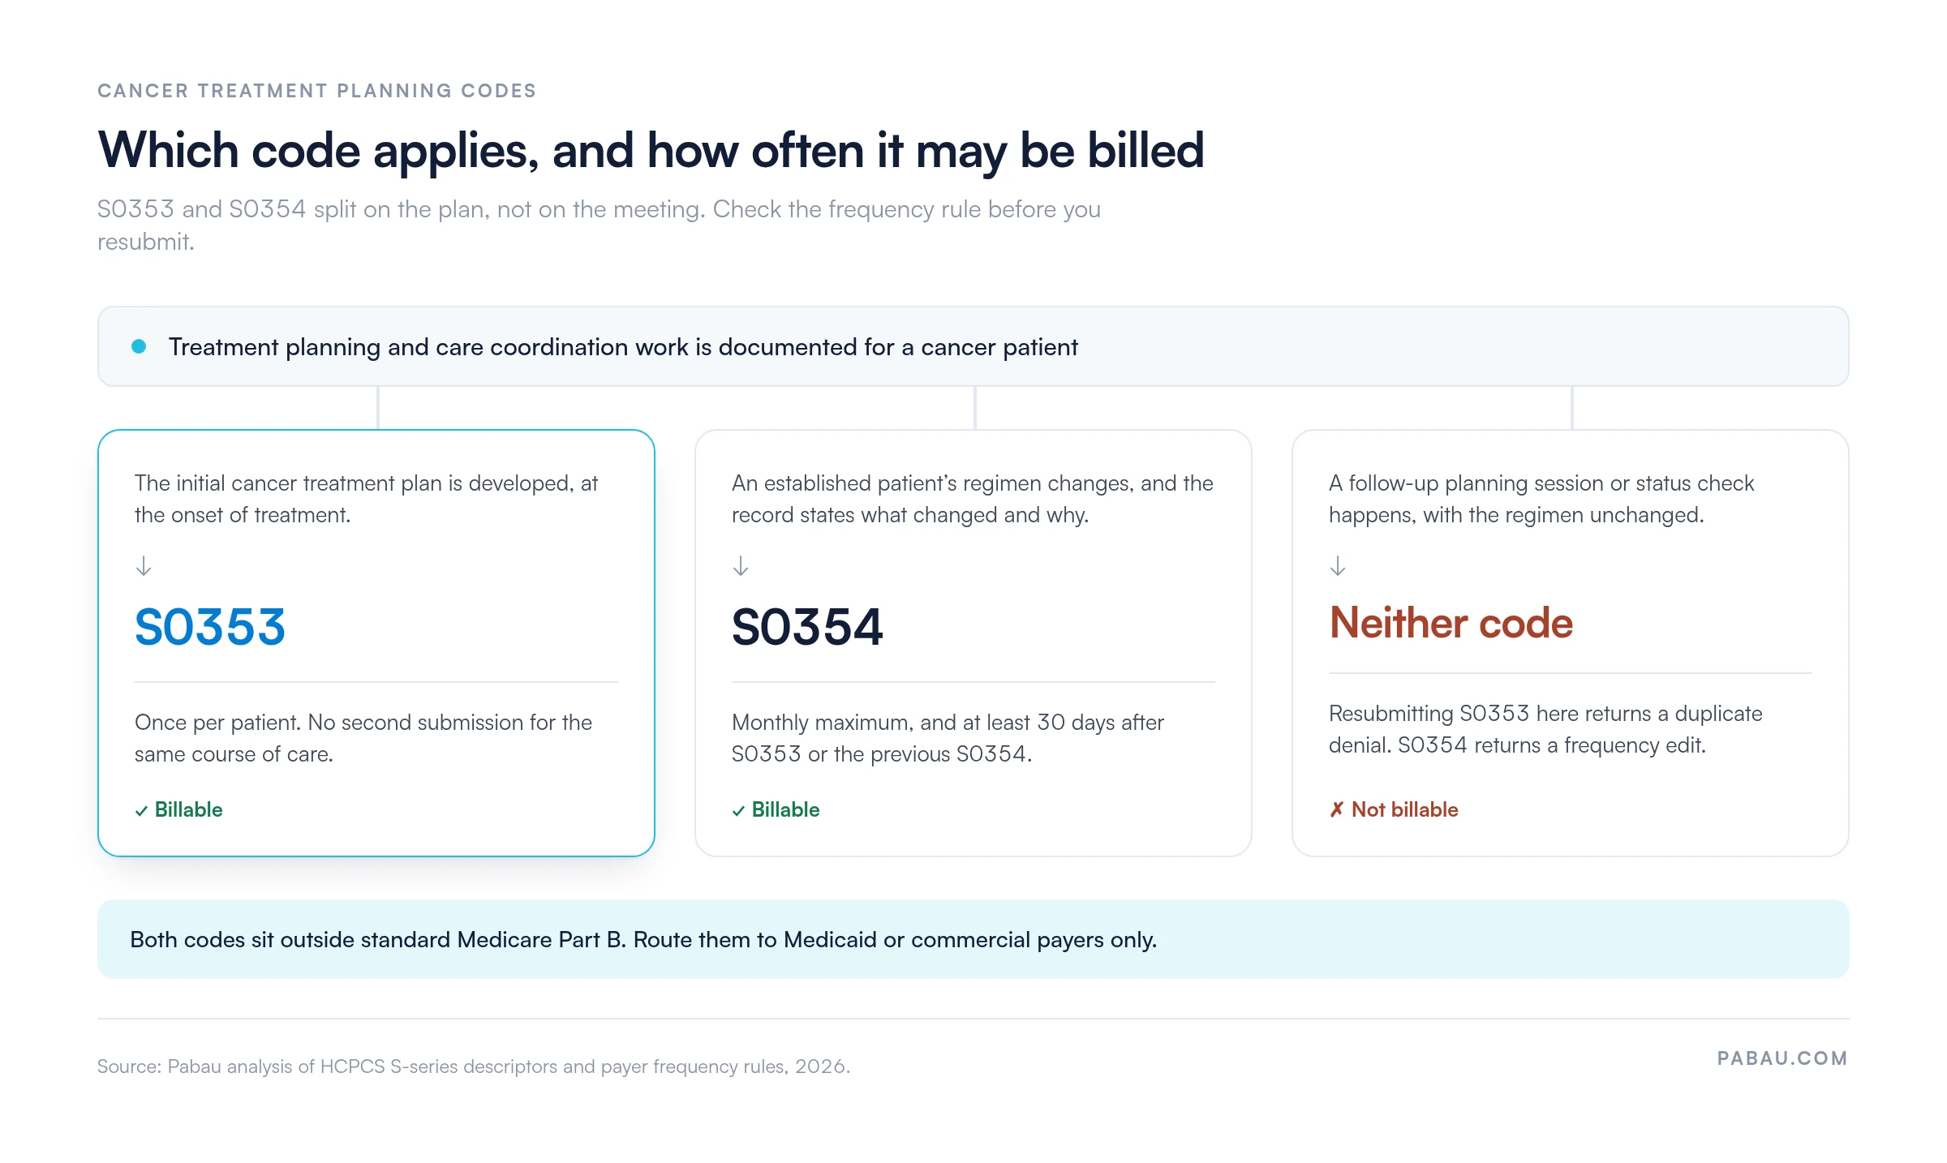Click the down arrow above Neither code
Viewport: 1947px width, 1163px height.
[x=1338, y=565]
